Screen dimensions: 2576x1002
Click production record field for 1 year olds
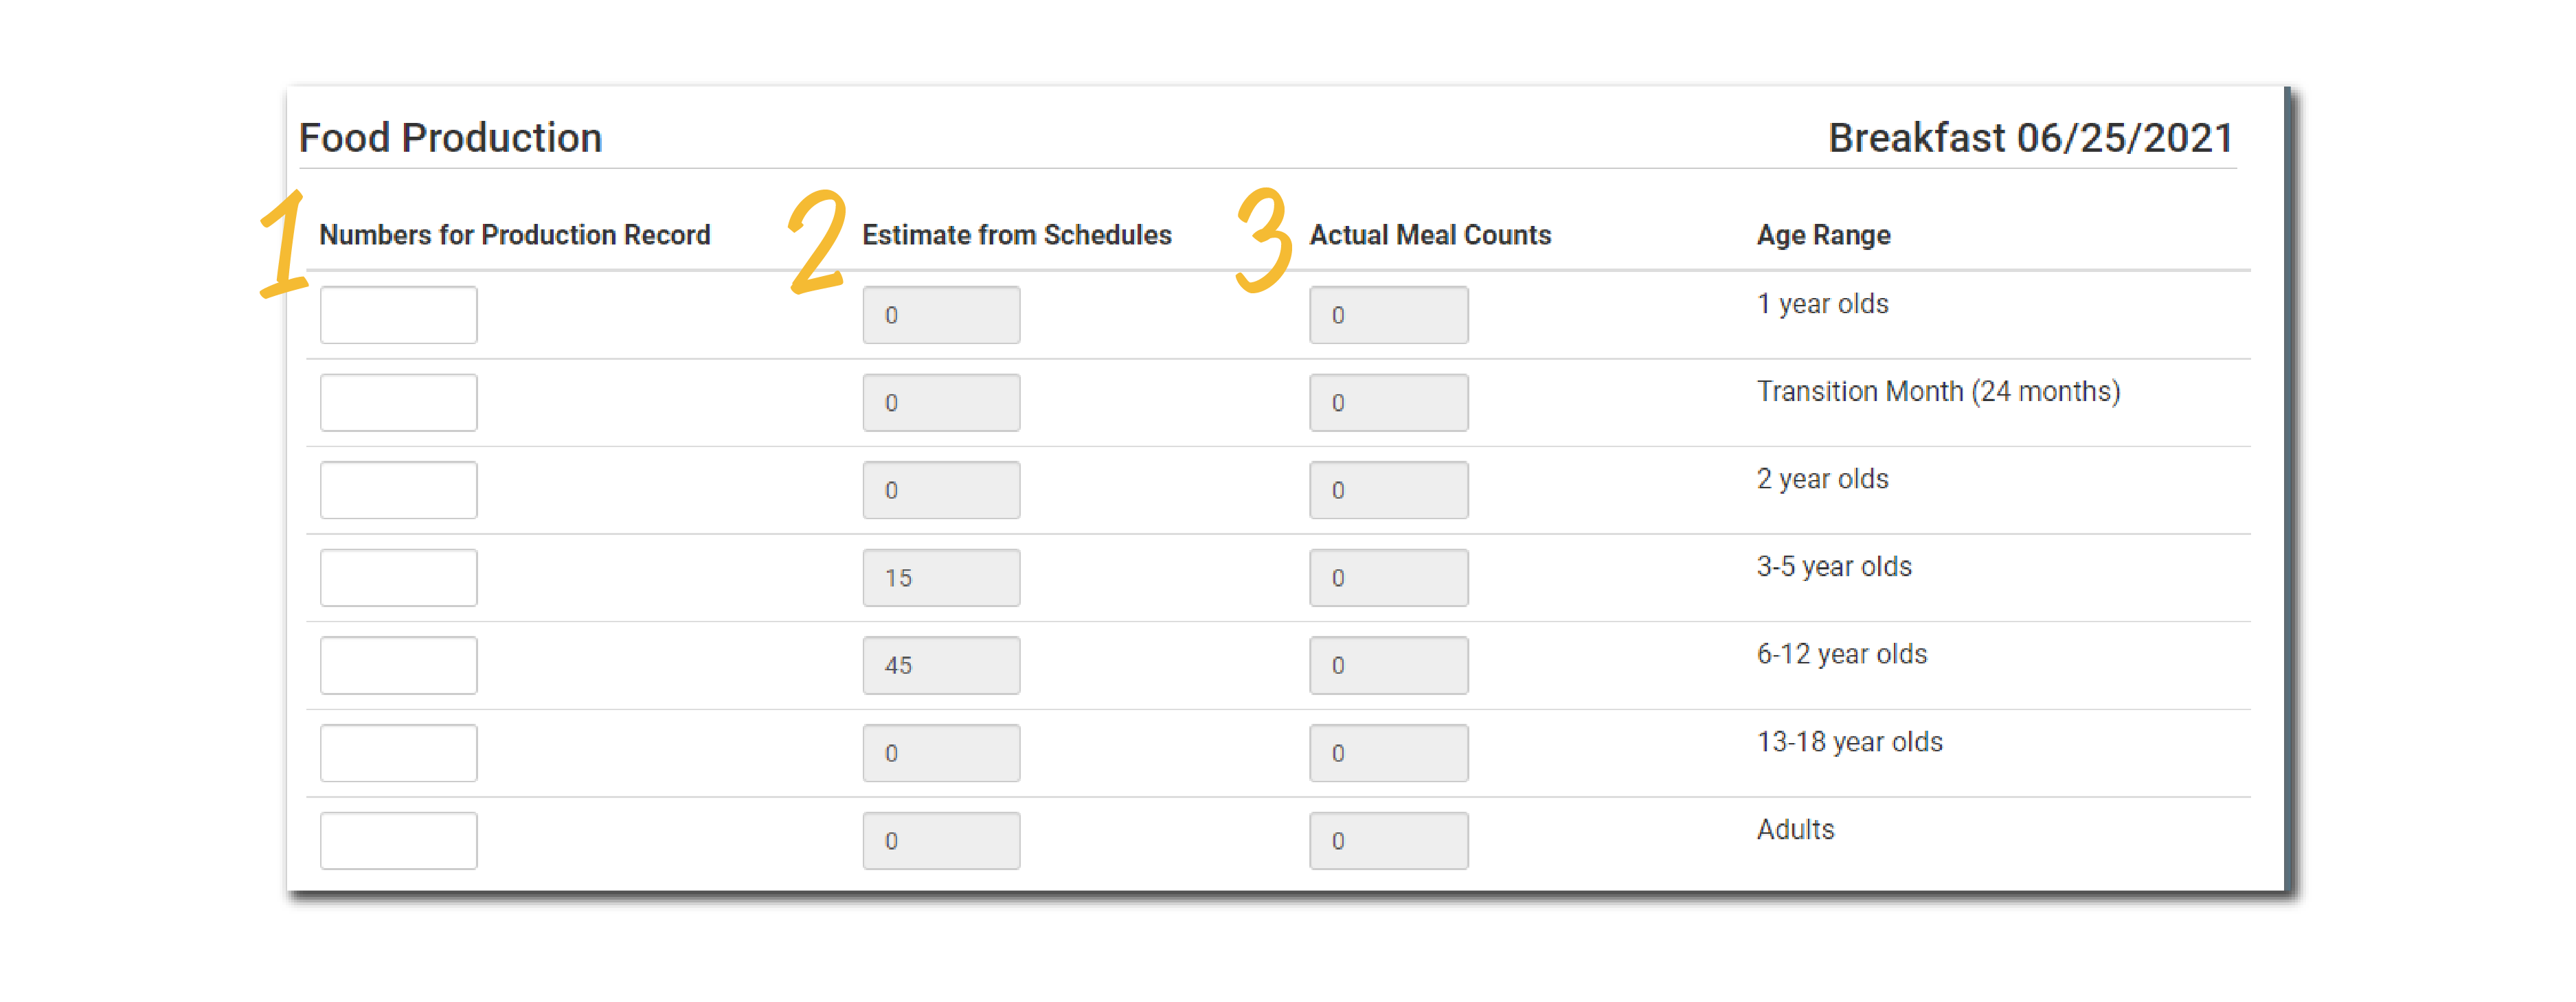[398, 315]
